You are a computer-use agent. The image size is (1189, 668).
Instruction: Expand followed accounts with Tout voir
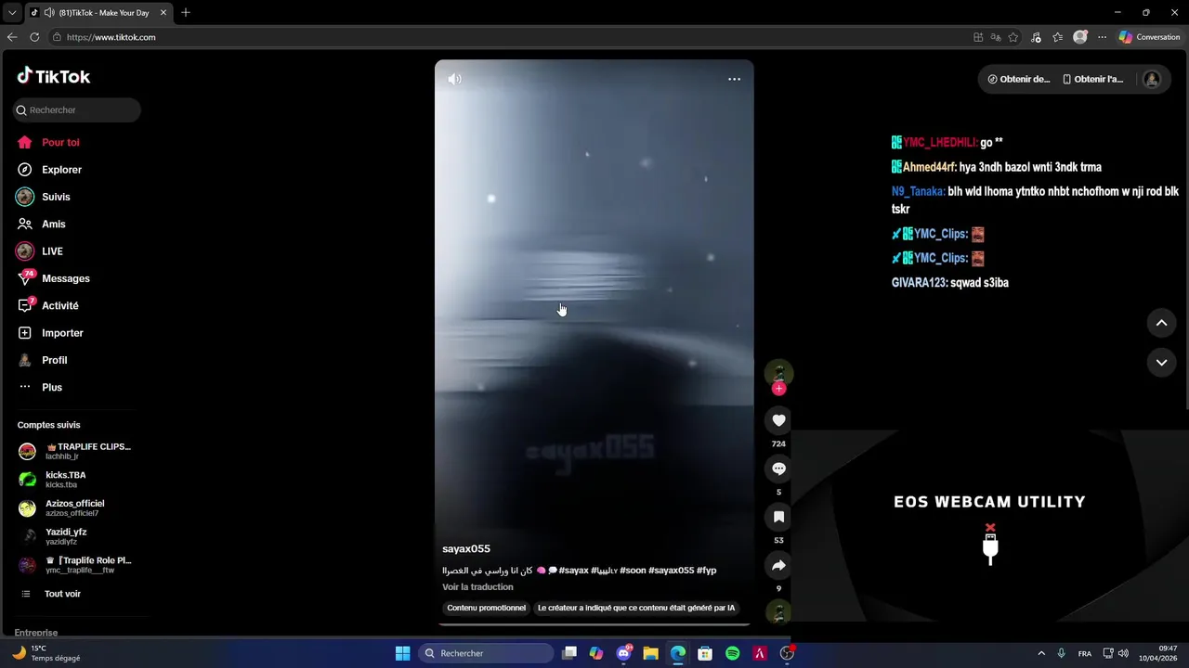coord(50,594)
